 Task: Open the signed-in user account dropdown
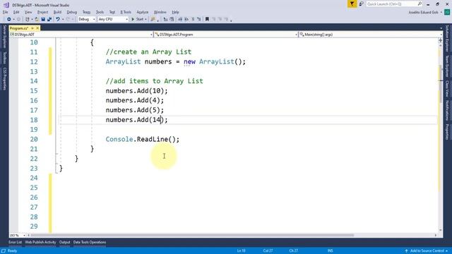[x=425, y=13]
